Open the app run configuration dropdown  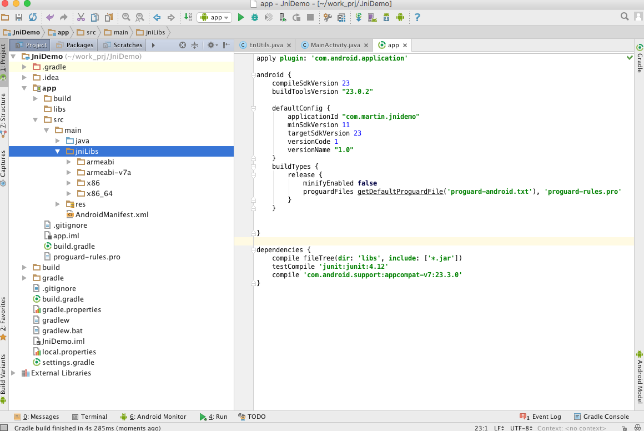[x=214, y=17]
